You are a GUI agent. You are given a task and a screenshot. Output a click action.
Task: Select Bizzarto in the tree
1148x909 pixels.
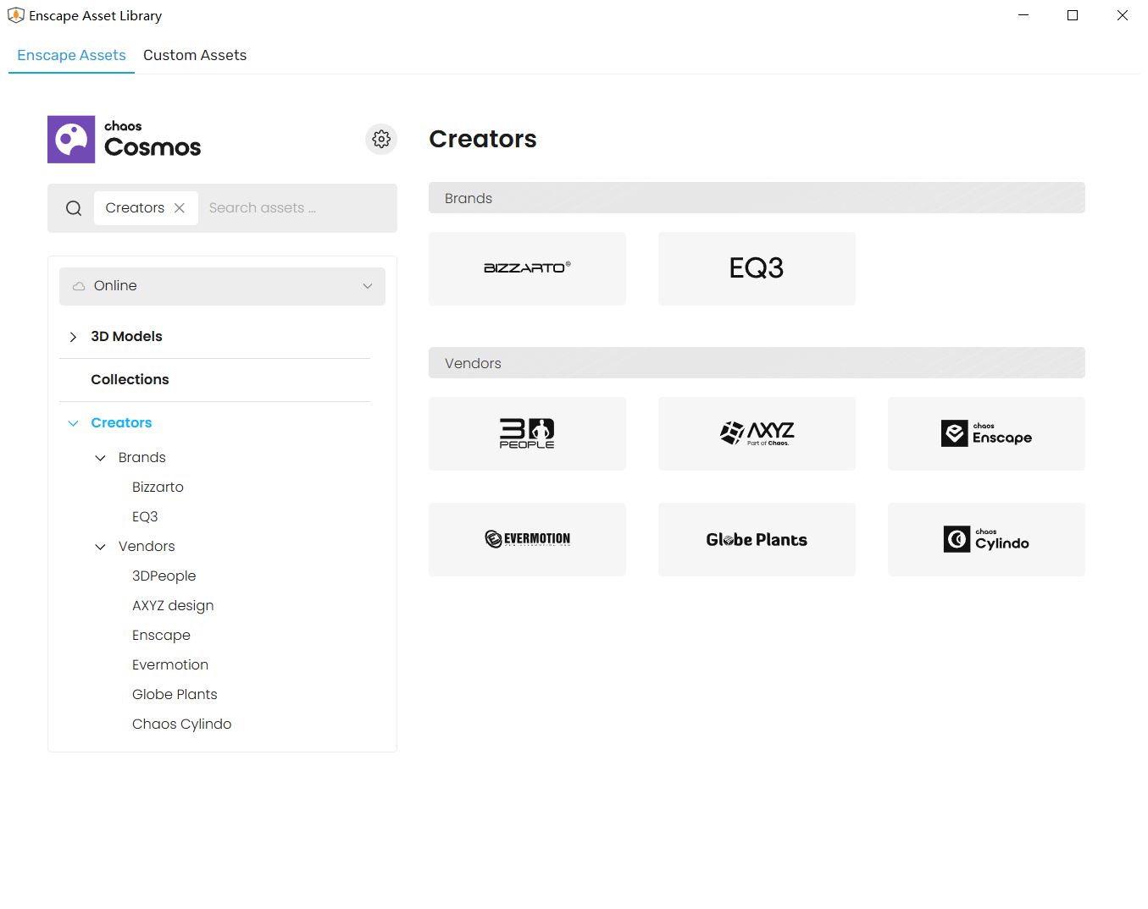point(158,487)
